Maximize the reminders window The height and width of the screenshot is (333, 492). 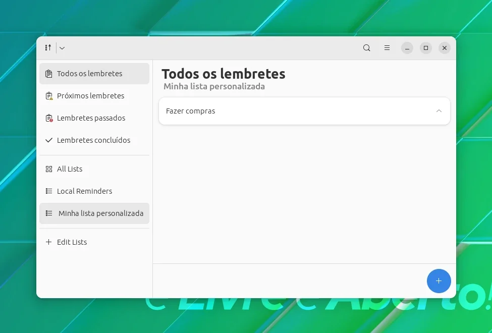pos(426,48)
